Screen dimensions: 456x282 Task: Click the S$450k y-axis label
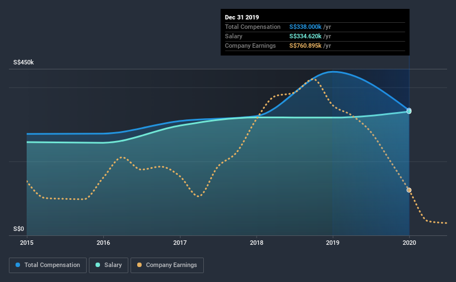pos(23,62)
